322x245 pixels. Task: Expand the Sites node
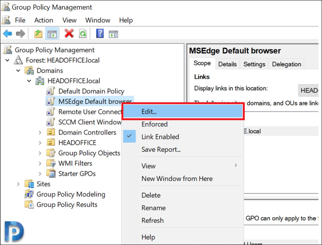[18, 184]
